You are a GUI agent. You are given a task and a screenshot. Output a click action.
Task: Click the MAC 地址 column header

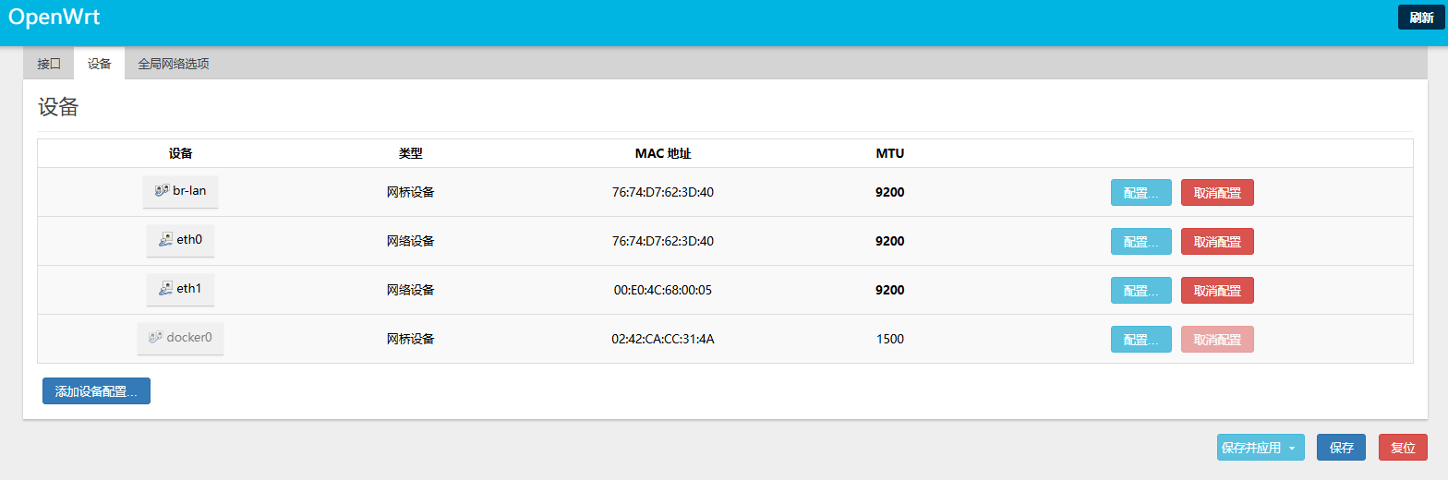point(663,153)
